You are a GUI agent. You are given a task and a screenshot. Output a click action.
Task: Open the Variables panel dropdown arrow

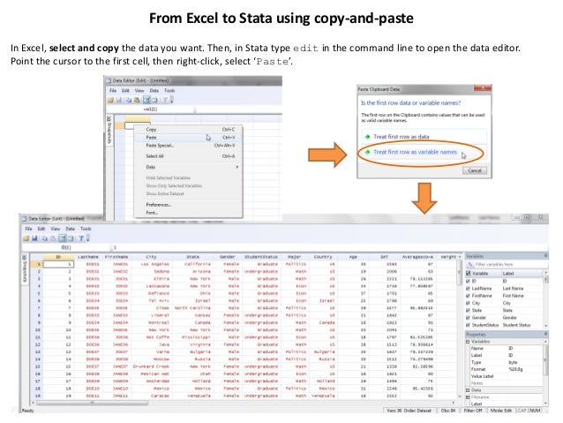[545, 256]
